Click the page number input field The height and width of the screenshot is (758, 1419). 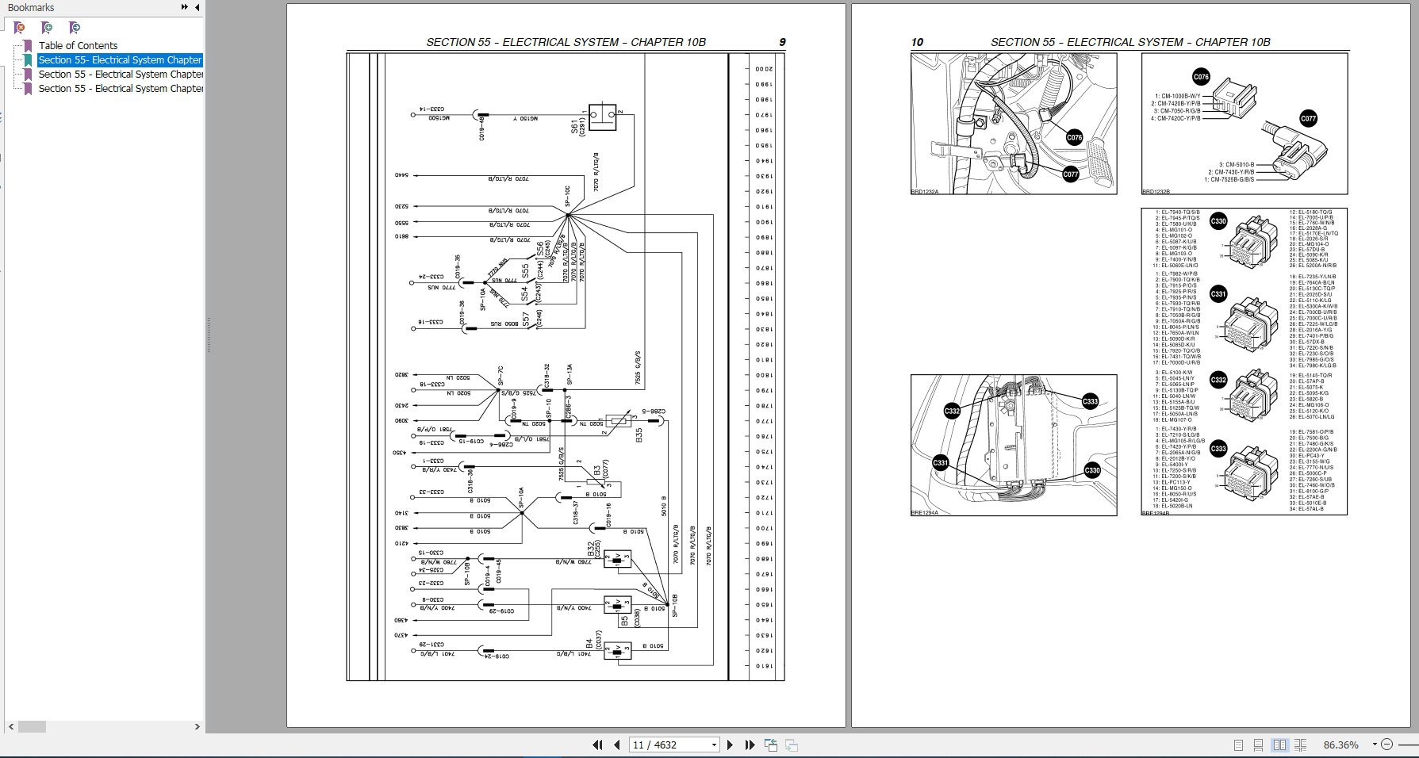[666, 745]
